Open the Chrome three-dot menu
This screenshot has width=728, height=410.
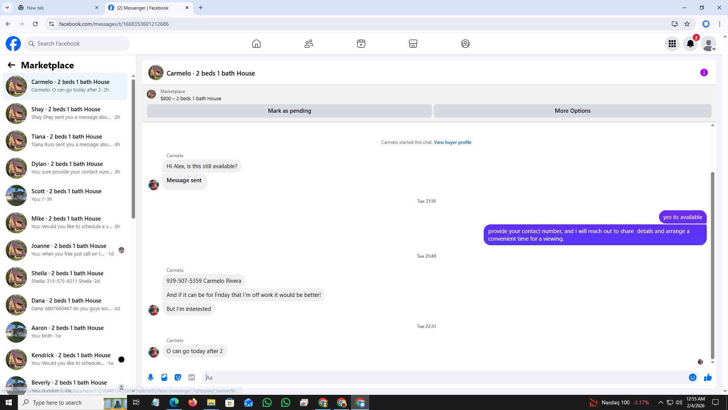coord(720,24)
